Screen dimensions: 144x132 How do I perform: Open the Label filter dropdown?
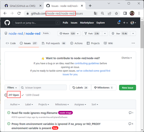[29, 104]
